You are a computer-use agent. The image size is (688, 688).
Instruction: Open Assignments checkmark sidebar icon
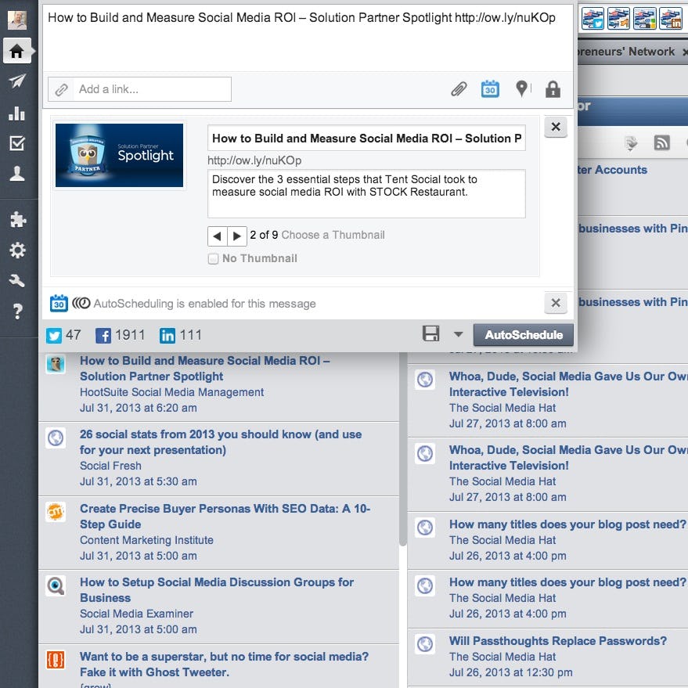point(16,143)
